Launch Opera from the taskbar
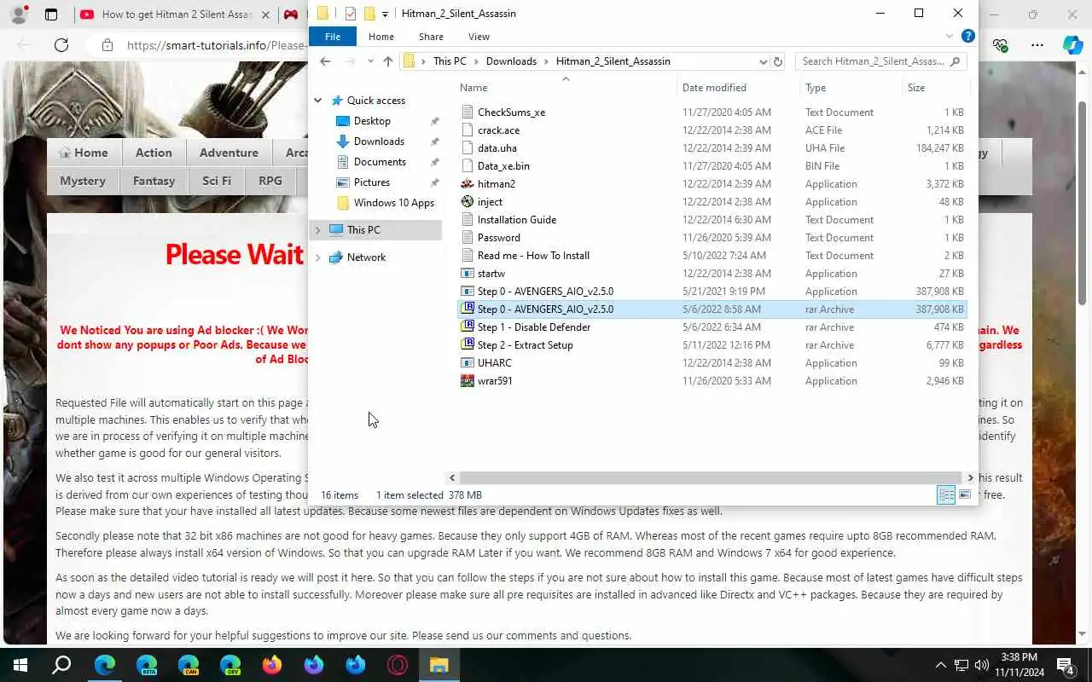The height and width of the screenshot is (682, 1092). pos(398,665)
